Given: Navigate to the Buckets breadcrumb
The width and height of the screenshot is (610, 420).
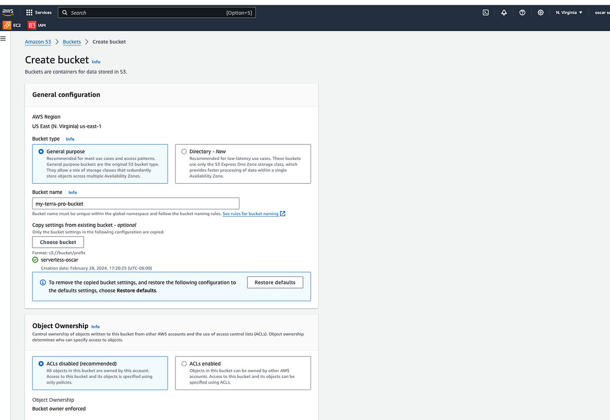Looking at the screenshot, I should click(x=72, y=42).
